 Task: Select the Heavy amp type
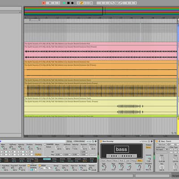point(134,161)
